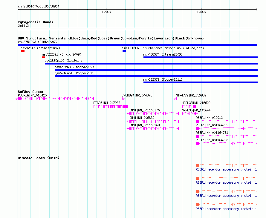Select the SNORD94 small arrow glyph
266x218 pixels.
click(123, 99)
